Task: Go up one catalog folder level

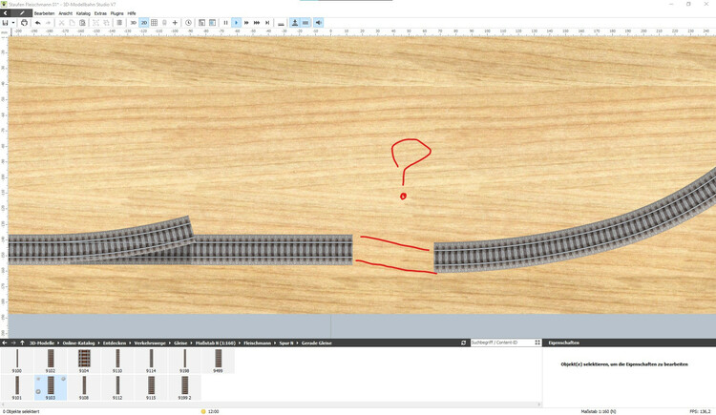Action: click(x=22, y=342)
